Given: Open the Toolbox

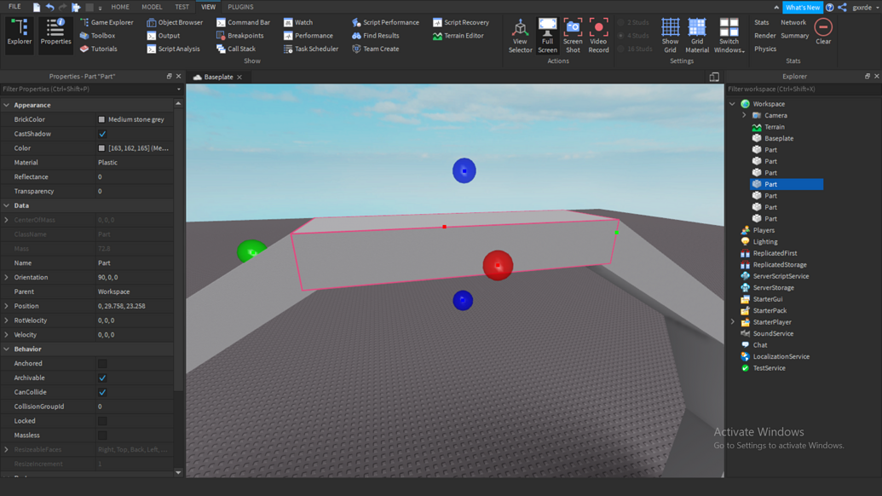Looking at the screenshot, I should click(98, 36).
